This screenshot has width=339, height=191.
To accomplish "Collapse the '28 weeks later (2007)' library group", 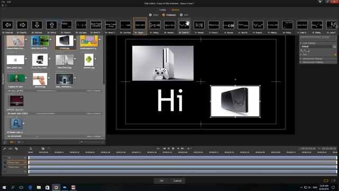I will click(x=6, y=114).
